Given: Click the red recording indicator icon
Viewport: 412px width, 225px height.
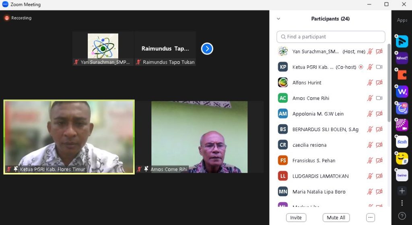Looking at the screenshot, I should pyautogui.click(x=6, y=18).
